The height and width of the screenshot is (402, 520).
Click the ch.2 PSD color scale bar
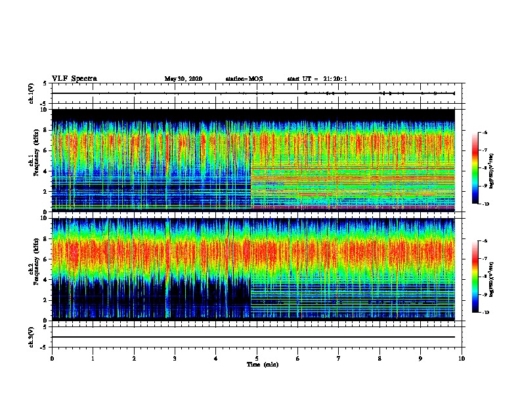point(475,277)
